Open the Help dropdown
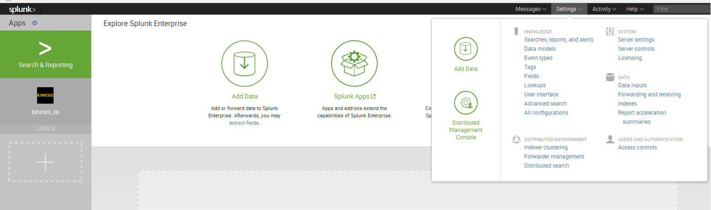711x210 pixels. pyautogui.click(x=635, y=9)
